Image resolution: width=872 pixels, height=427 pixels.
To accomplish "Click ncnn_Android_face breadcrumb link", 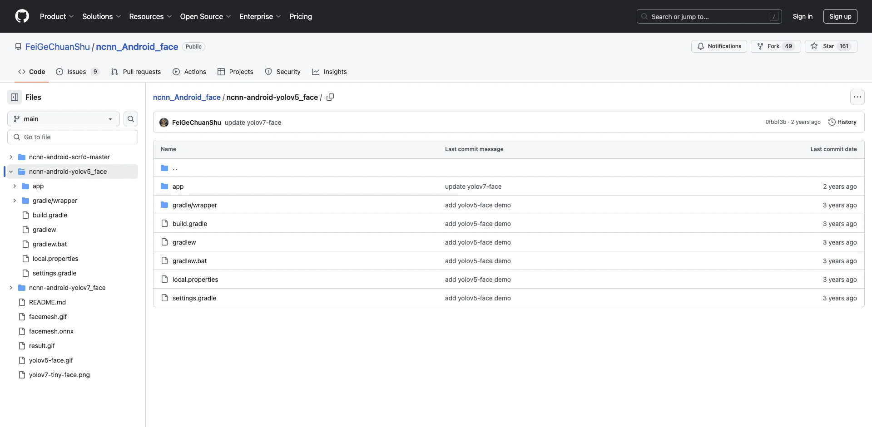I will coord(187,97).
